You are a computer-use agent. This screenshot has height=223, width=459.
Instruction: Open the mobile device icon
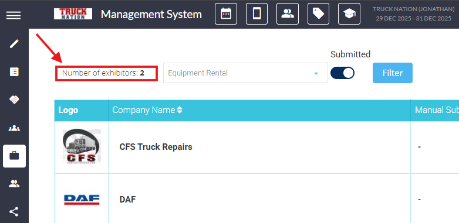click(256, 13)
